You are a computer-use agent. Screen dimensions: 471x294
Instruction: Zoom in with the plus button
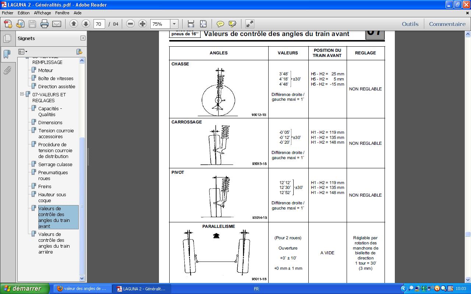coord(142,24)
